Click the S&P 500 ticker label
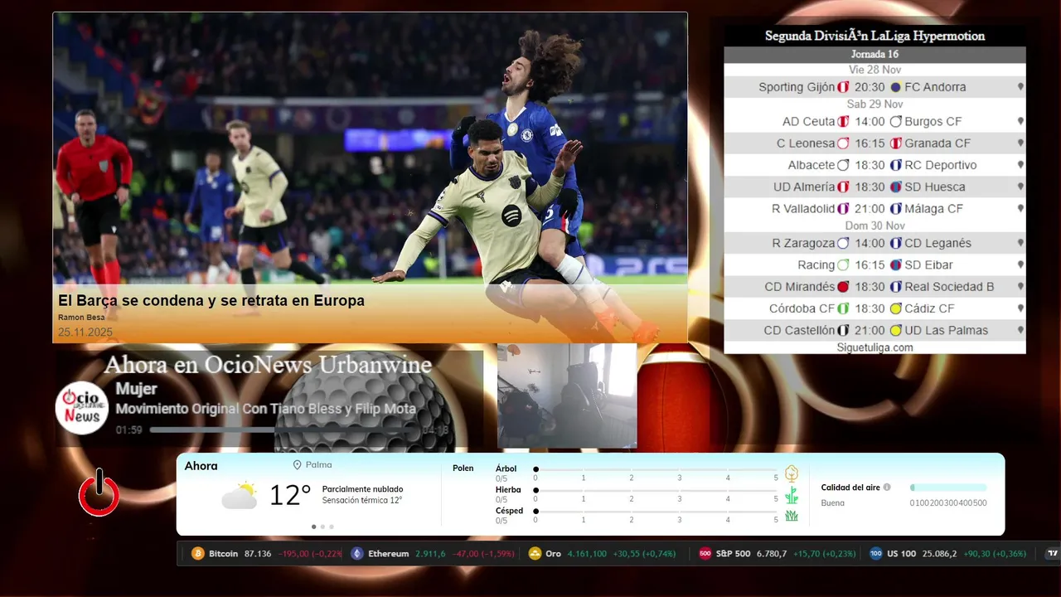 [x=734, y=554]
